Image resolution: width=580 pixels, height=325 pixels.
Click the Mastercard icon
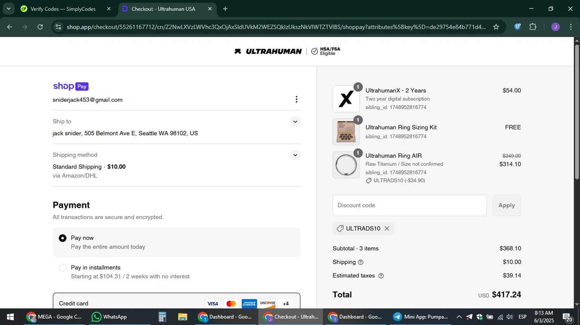click(231, 304)
